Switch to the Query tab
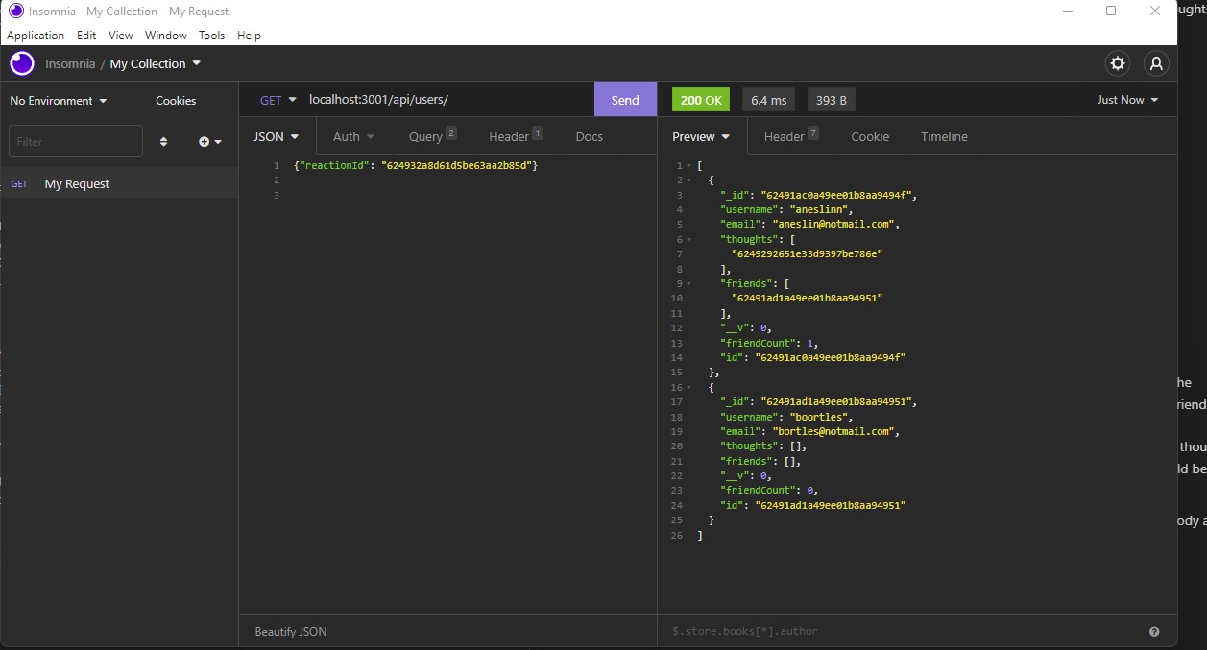Image resolution: width=1207 pixels, height=650 pixels. click(432, 136)
